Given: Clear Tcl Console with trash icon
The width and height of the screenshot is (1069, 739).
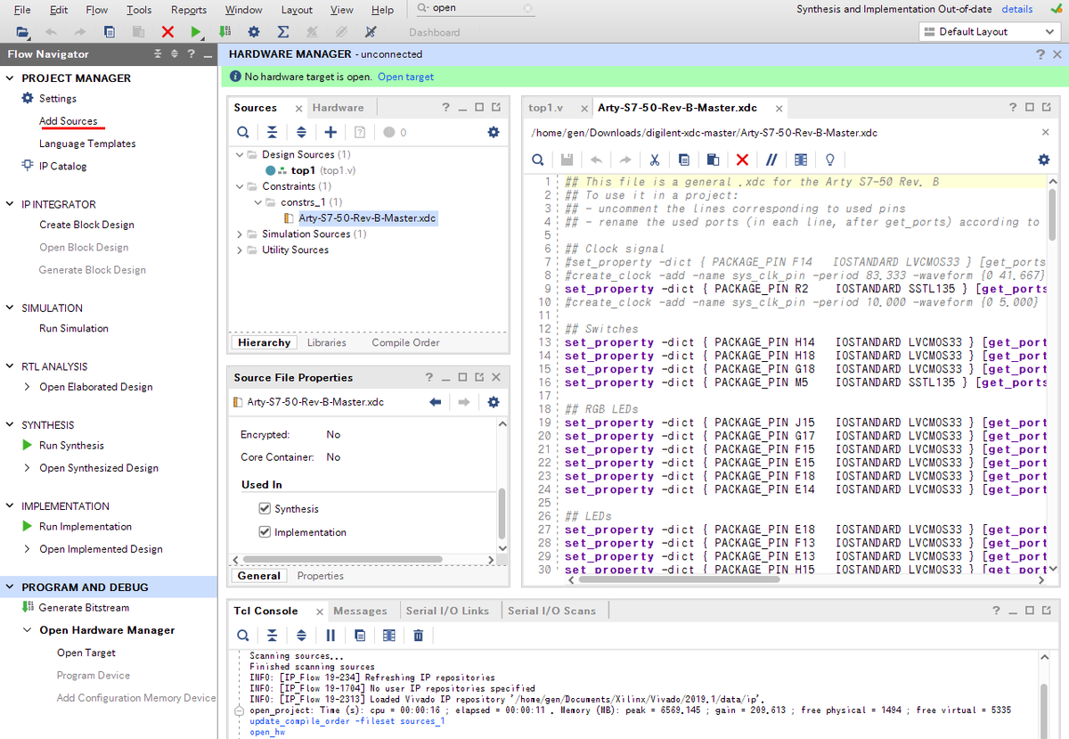Looking at the screenshot, I should point(418,636).
